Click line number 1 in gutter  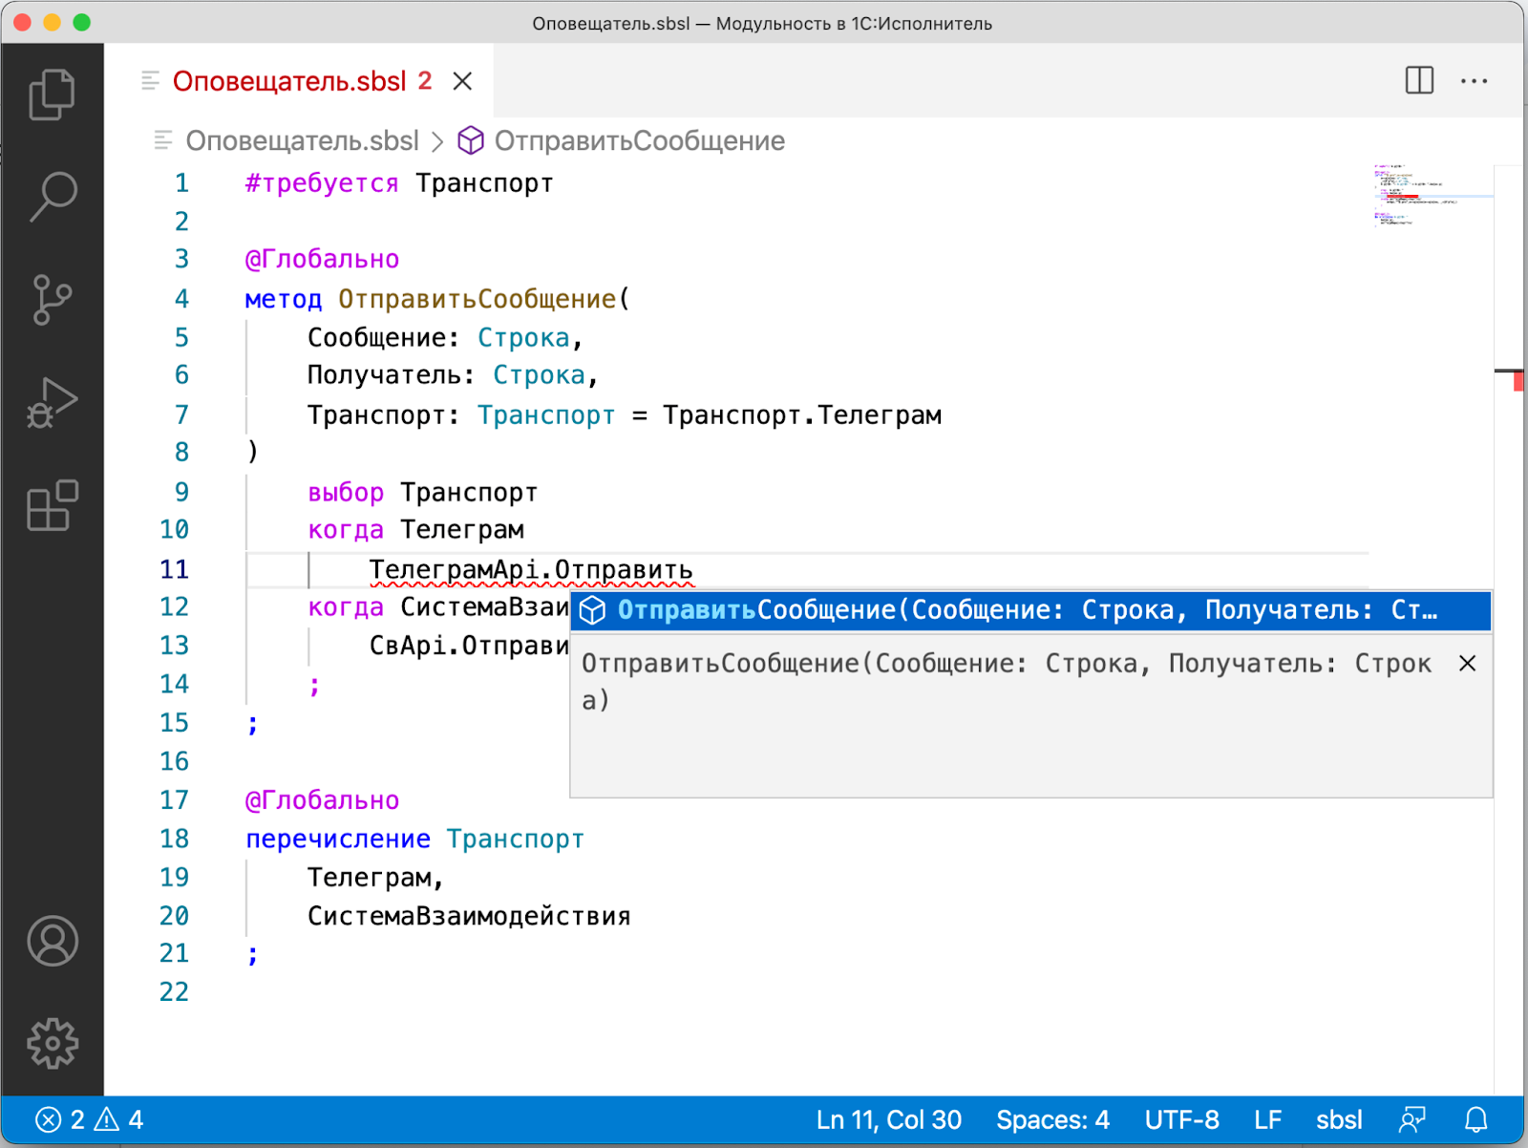tap(181, 183)
